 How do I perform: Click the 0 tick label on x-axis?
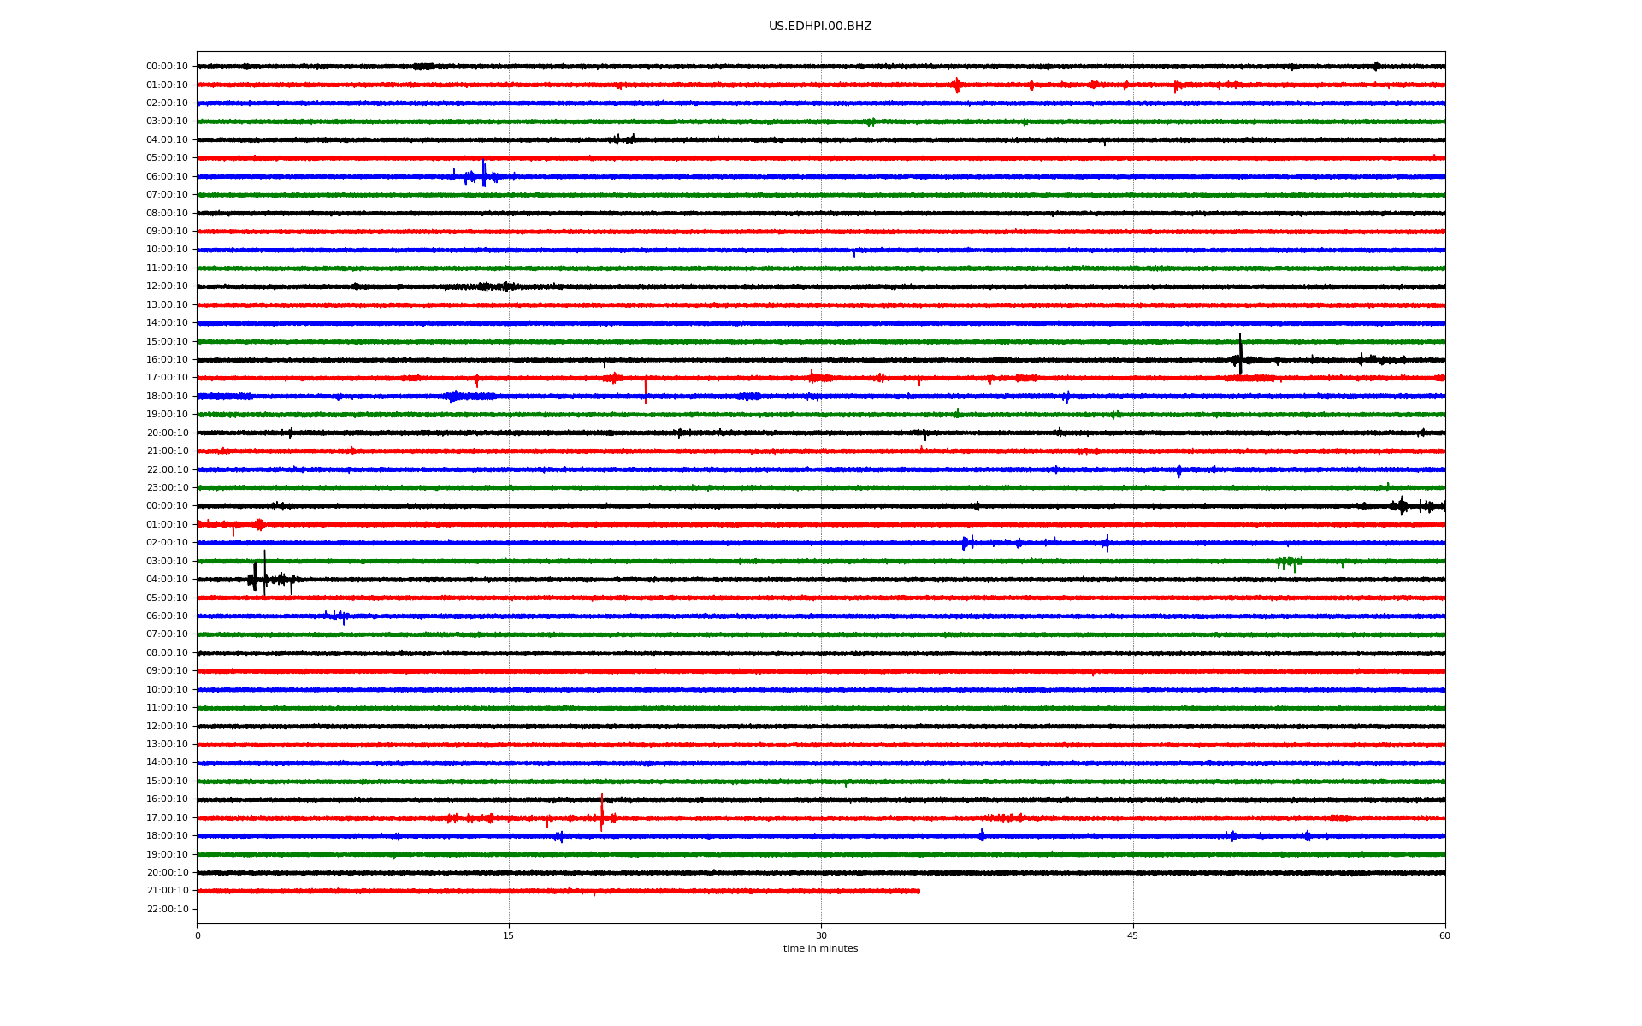[x=198, y=935]
